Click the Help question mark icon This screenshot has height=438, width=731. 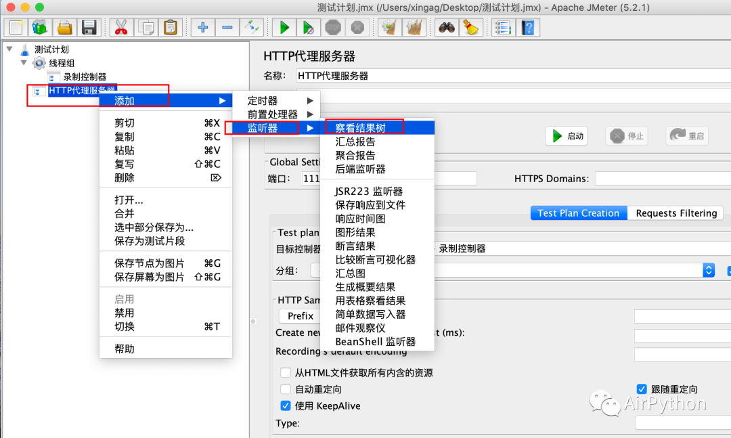pyautogui.click(x=528, y=28)
